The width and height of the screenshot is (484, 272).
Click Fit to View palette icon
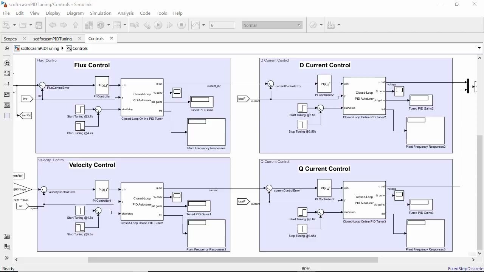click(7, 73)
